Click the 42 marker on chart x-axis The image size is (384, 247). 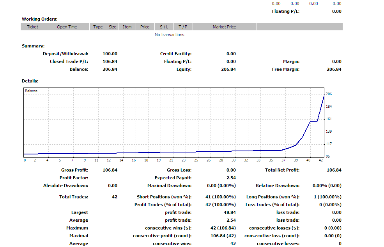pyautogui.click(x=321, y=160)
